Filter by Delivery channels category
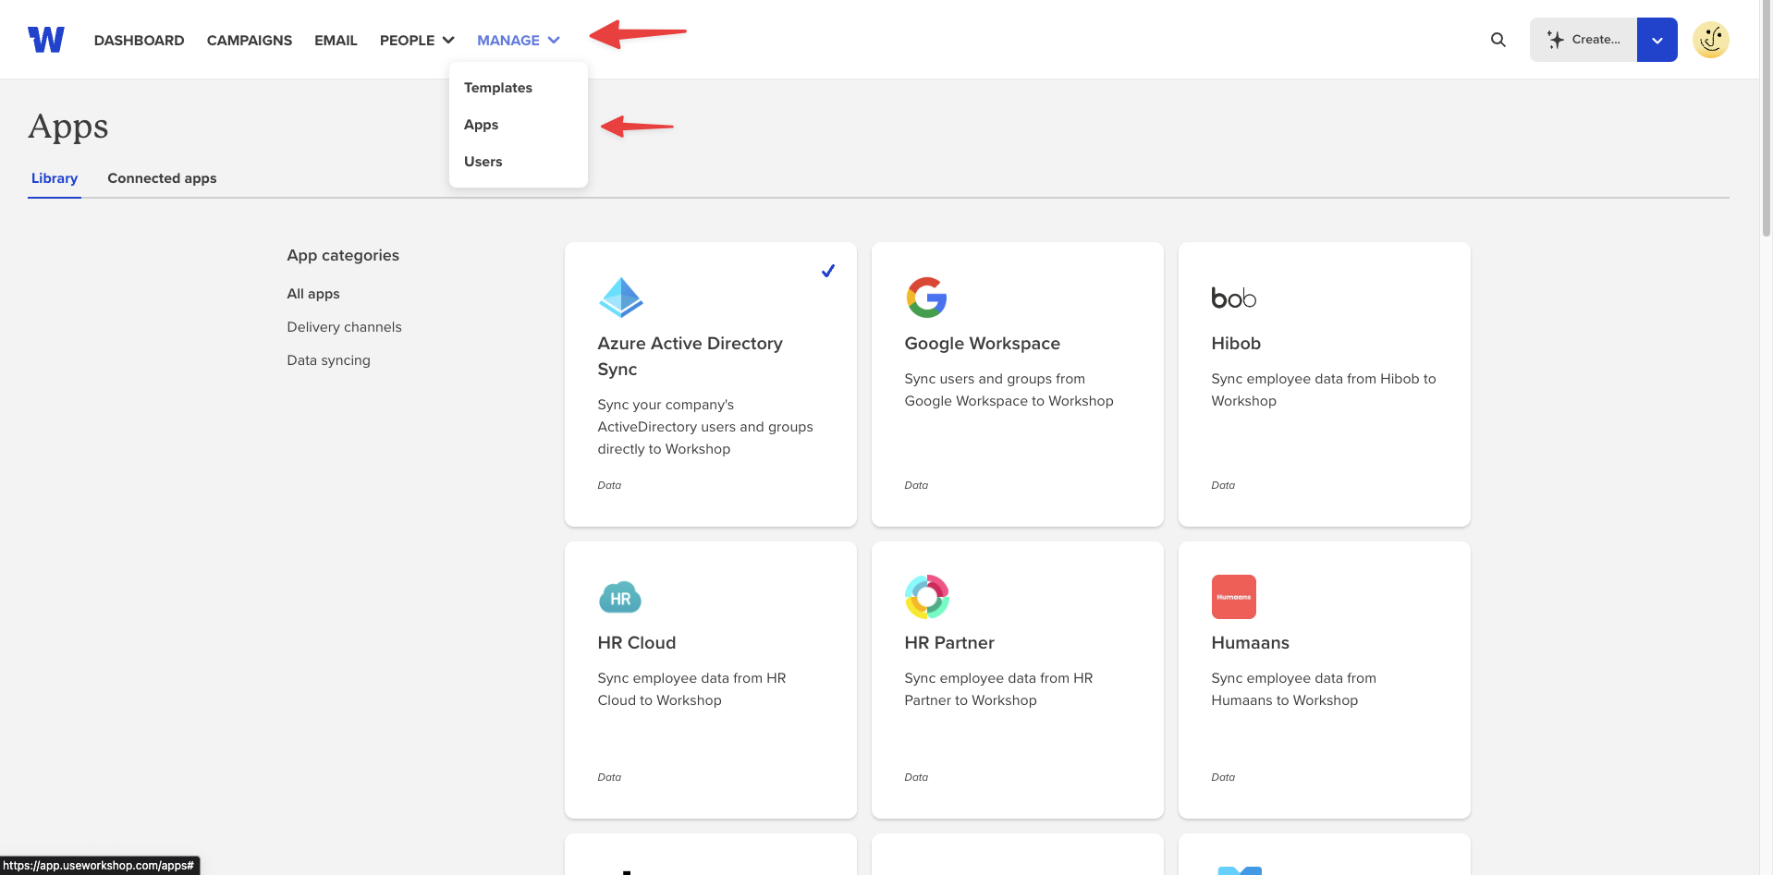Viewport: 1773px width, 875px height. coord(344,327)
